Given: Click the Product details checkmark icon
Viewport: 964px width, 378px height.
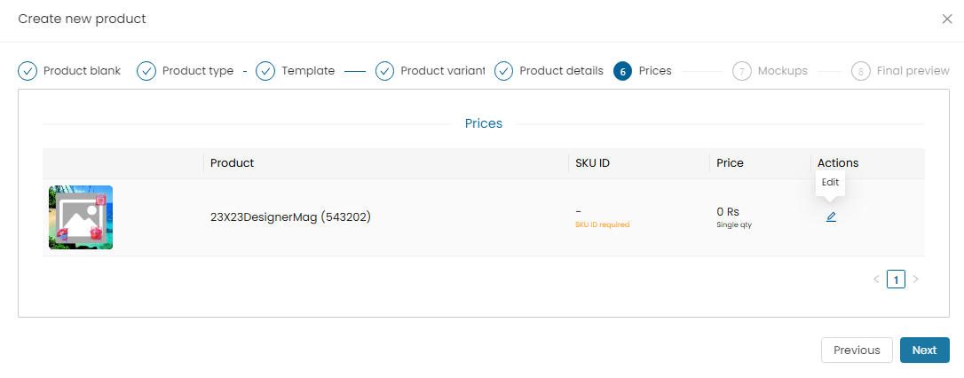Looking at the screenshot, I should [x=503, y=71].
